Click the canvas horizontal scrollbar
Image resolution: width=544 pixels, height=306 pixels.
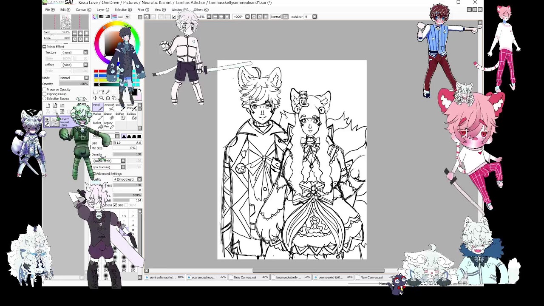pos(318,271)
